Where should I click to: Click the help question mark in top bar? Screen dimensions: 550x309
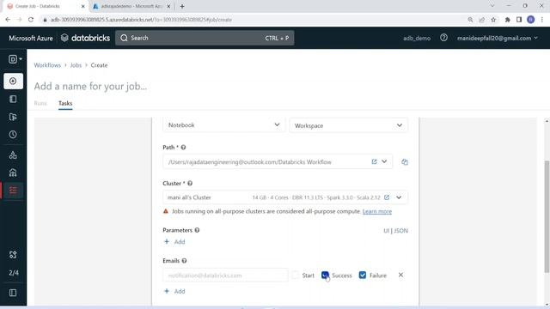(x=443, y=38)
